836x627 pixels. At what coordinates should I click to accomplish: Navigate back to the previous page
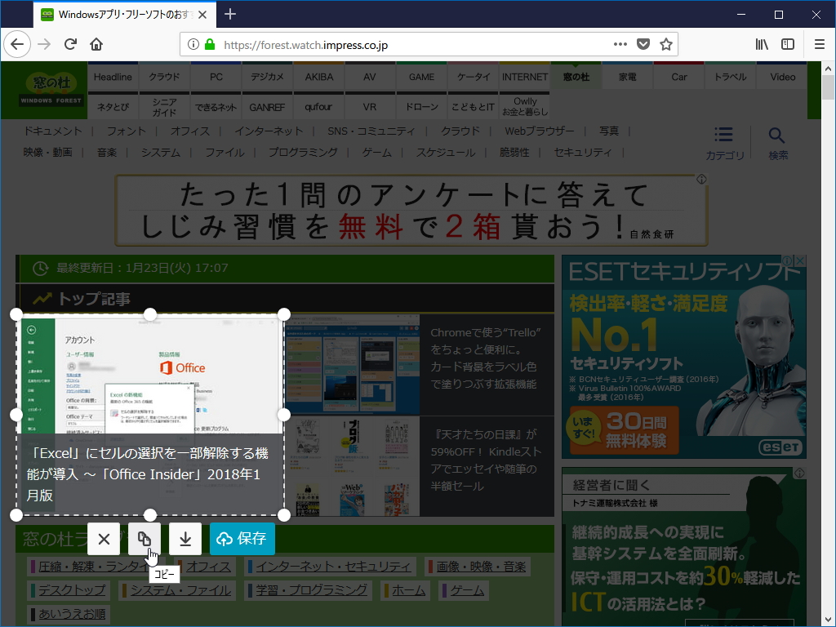click(17, 45)
